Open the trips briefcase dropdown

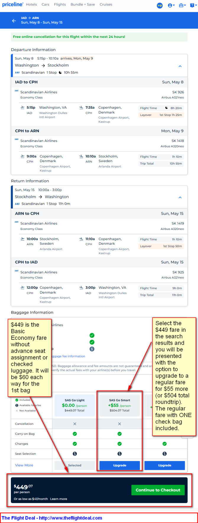pos(182,5)
